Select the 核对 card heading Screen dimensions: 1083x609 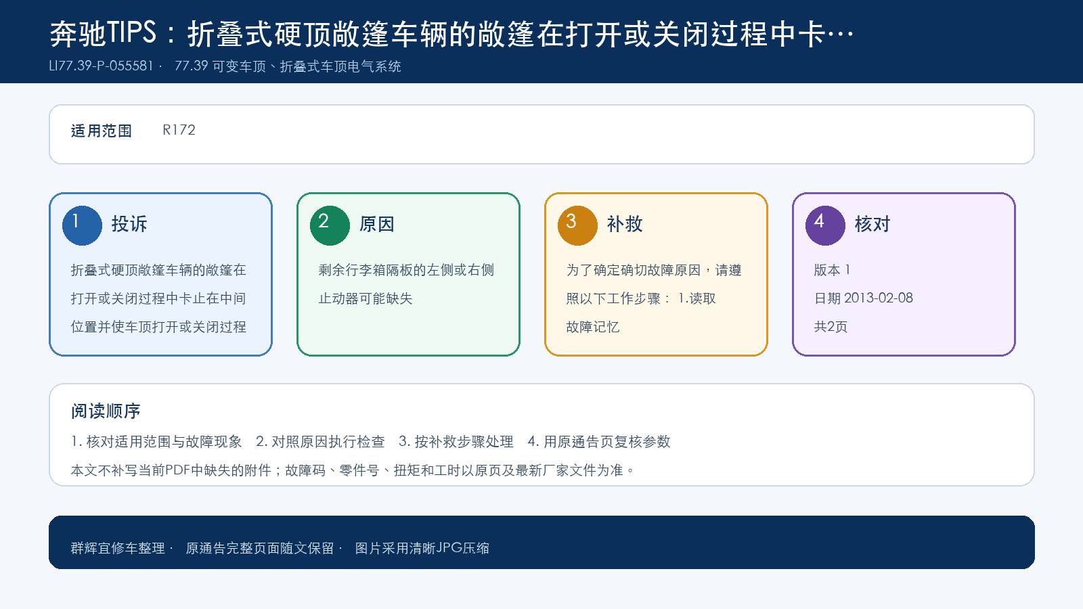[x=872, y=224]
